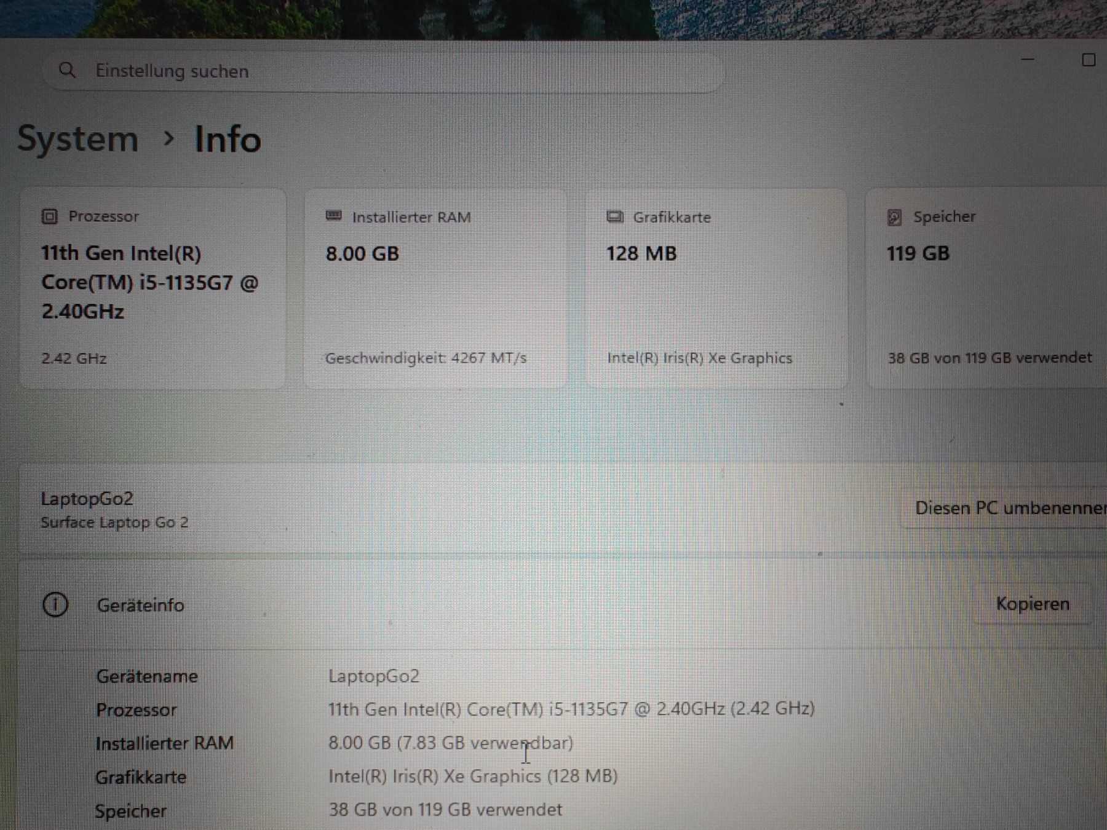Copy device info with Kopieren
This screenshot has width=1107, height=830.
[1032, 604]
